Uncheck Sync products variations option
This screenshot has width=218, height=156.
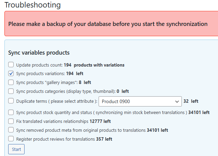tap(11, 73)
